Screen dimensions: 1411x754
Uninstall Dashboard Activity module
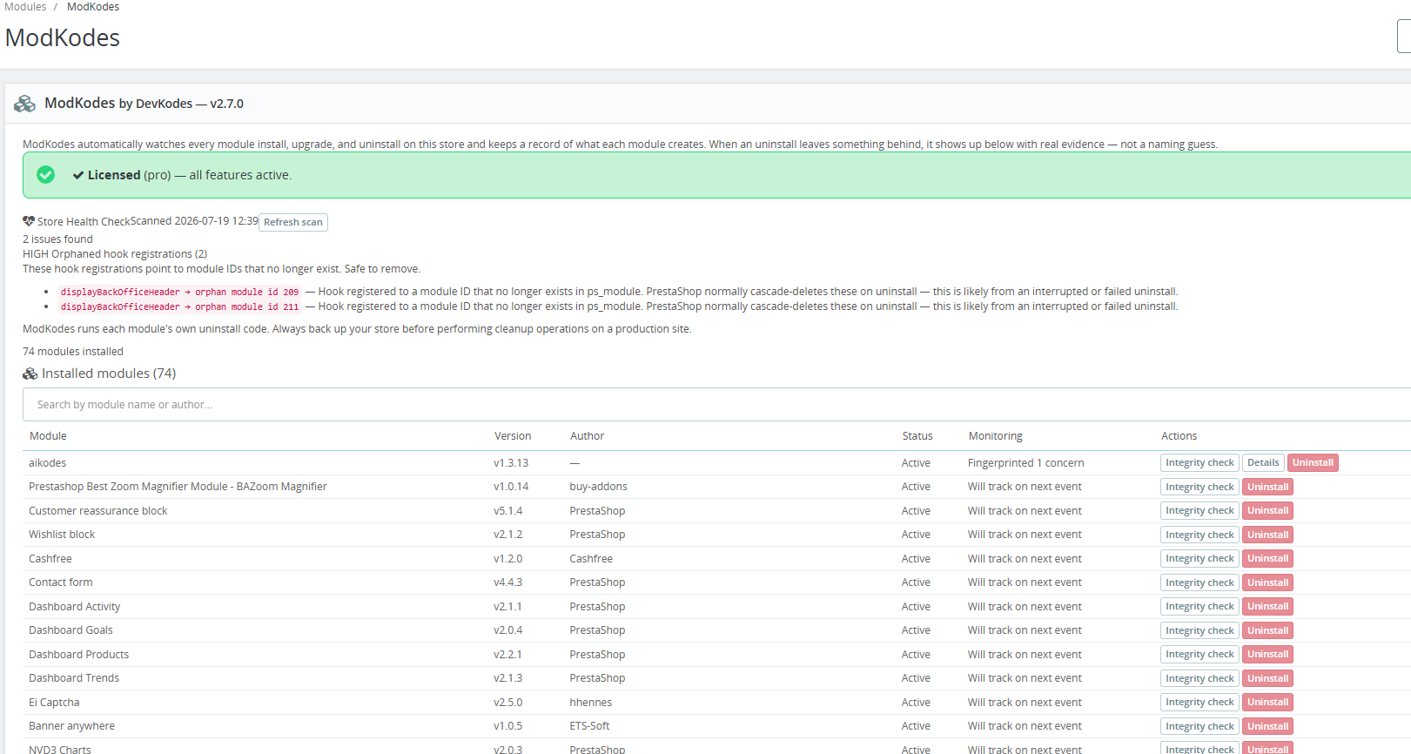tap(1267, 607)
